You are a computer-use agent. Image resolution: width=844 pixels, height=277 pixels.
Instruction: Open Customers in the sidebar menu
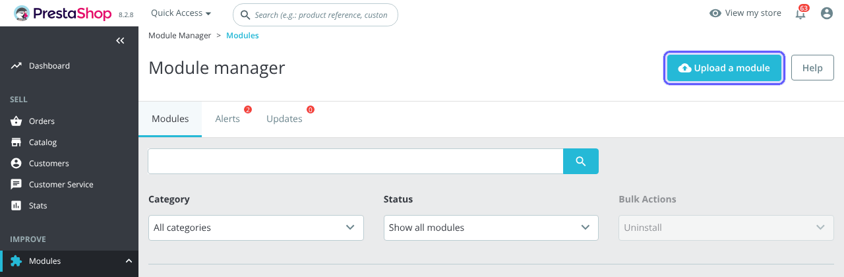pos(49,164)
